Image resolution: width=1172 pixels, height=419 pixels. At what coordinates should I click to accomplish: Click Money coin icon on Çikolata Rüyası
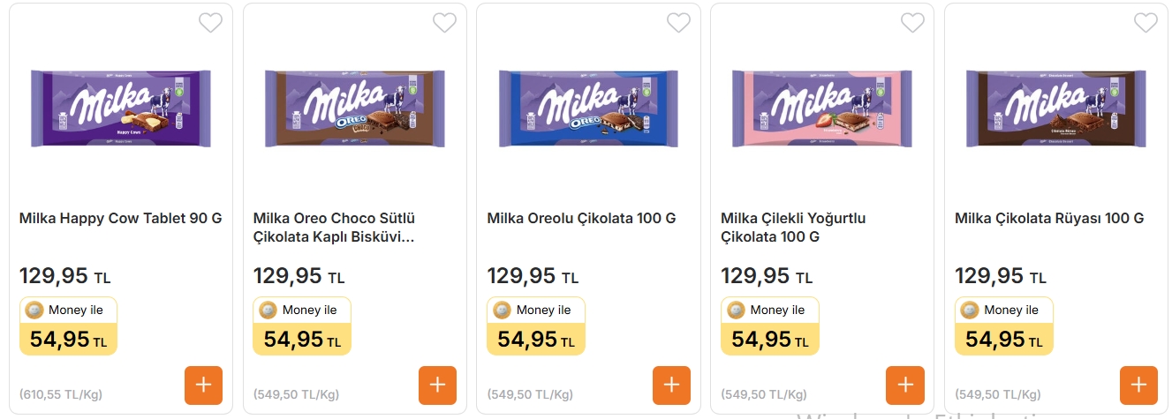point(970,310)
